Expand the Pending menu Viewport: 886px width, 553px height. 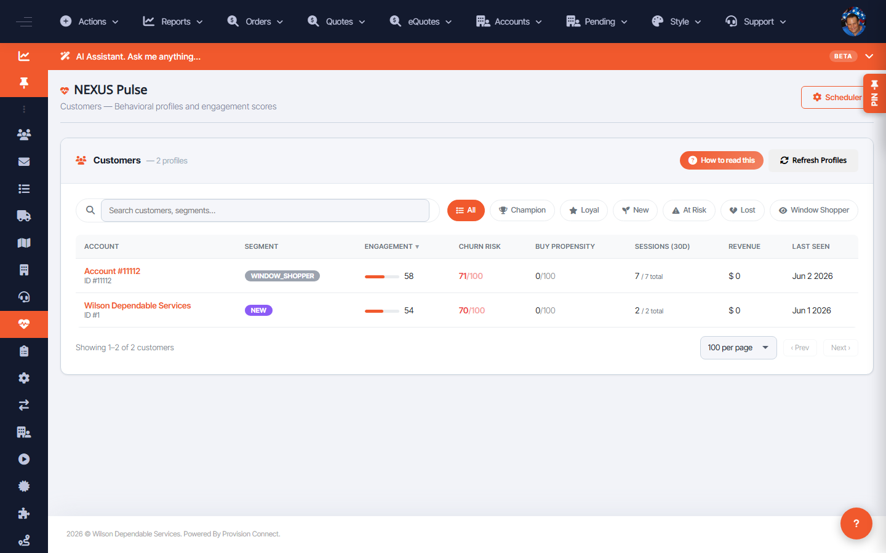click(x=597, y=22)
